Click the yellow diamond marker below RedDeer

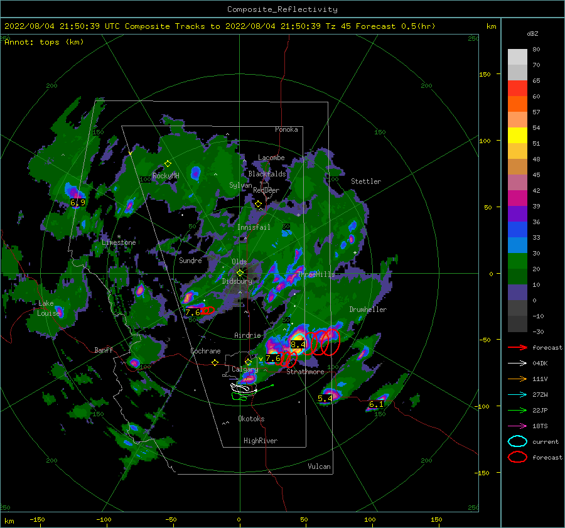pyautogui.click(x=258, y=204)
